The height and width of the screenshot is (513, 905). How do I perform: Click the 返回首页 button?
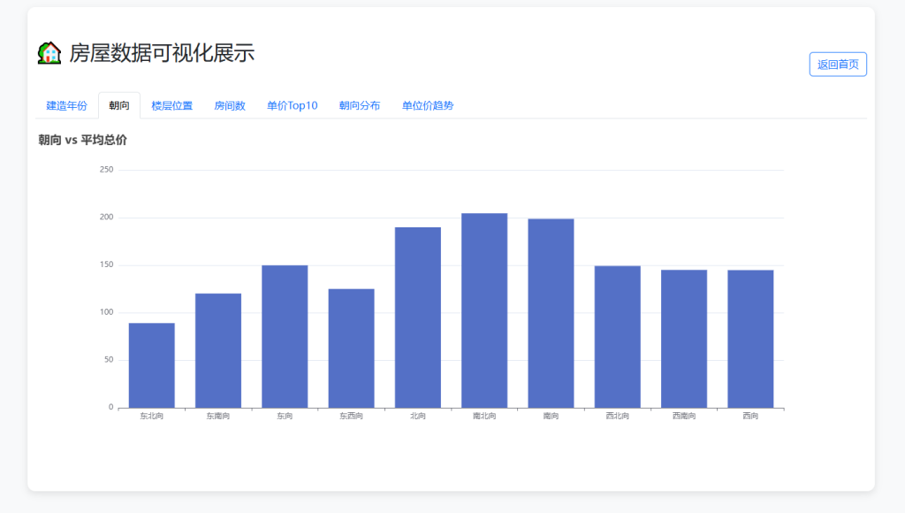point(837,65)
